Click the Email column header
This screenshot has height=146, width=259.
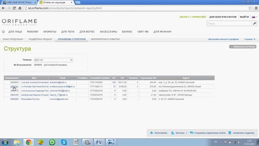point(62,78)
